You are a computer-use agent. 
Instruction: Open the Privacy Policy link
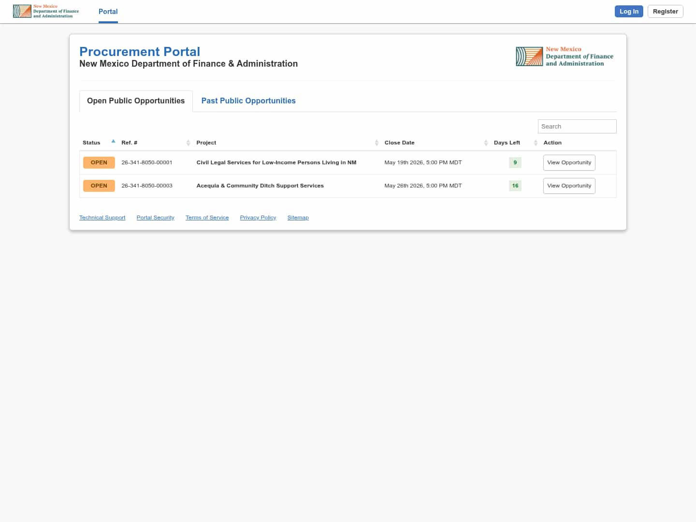(x=258, y=218)
